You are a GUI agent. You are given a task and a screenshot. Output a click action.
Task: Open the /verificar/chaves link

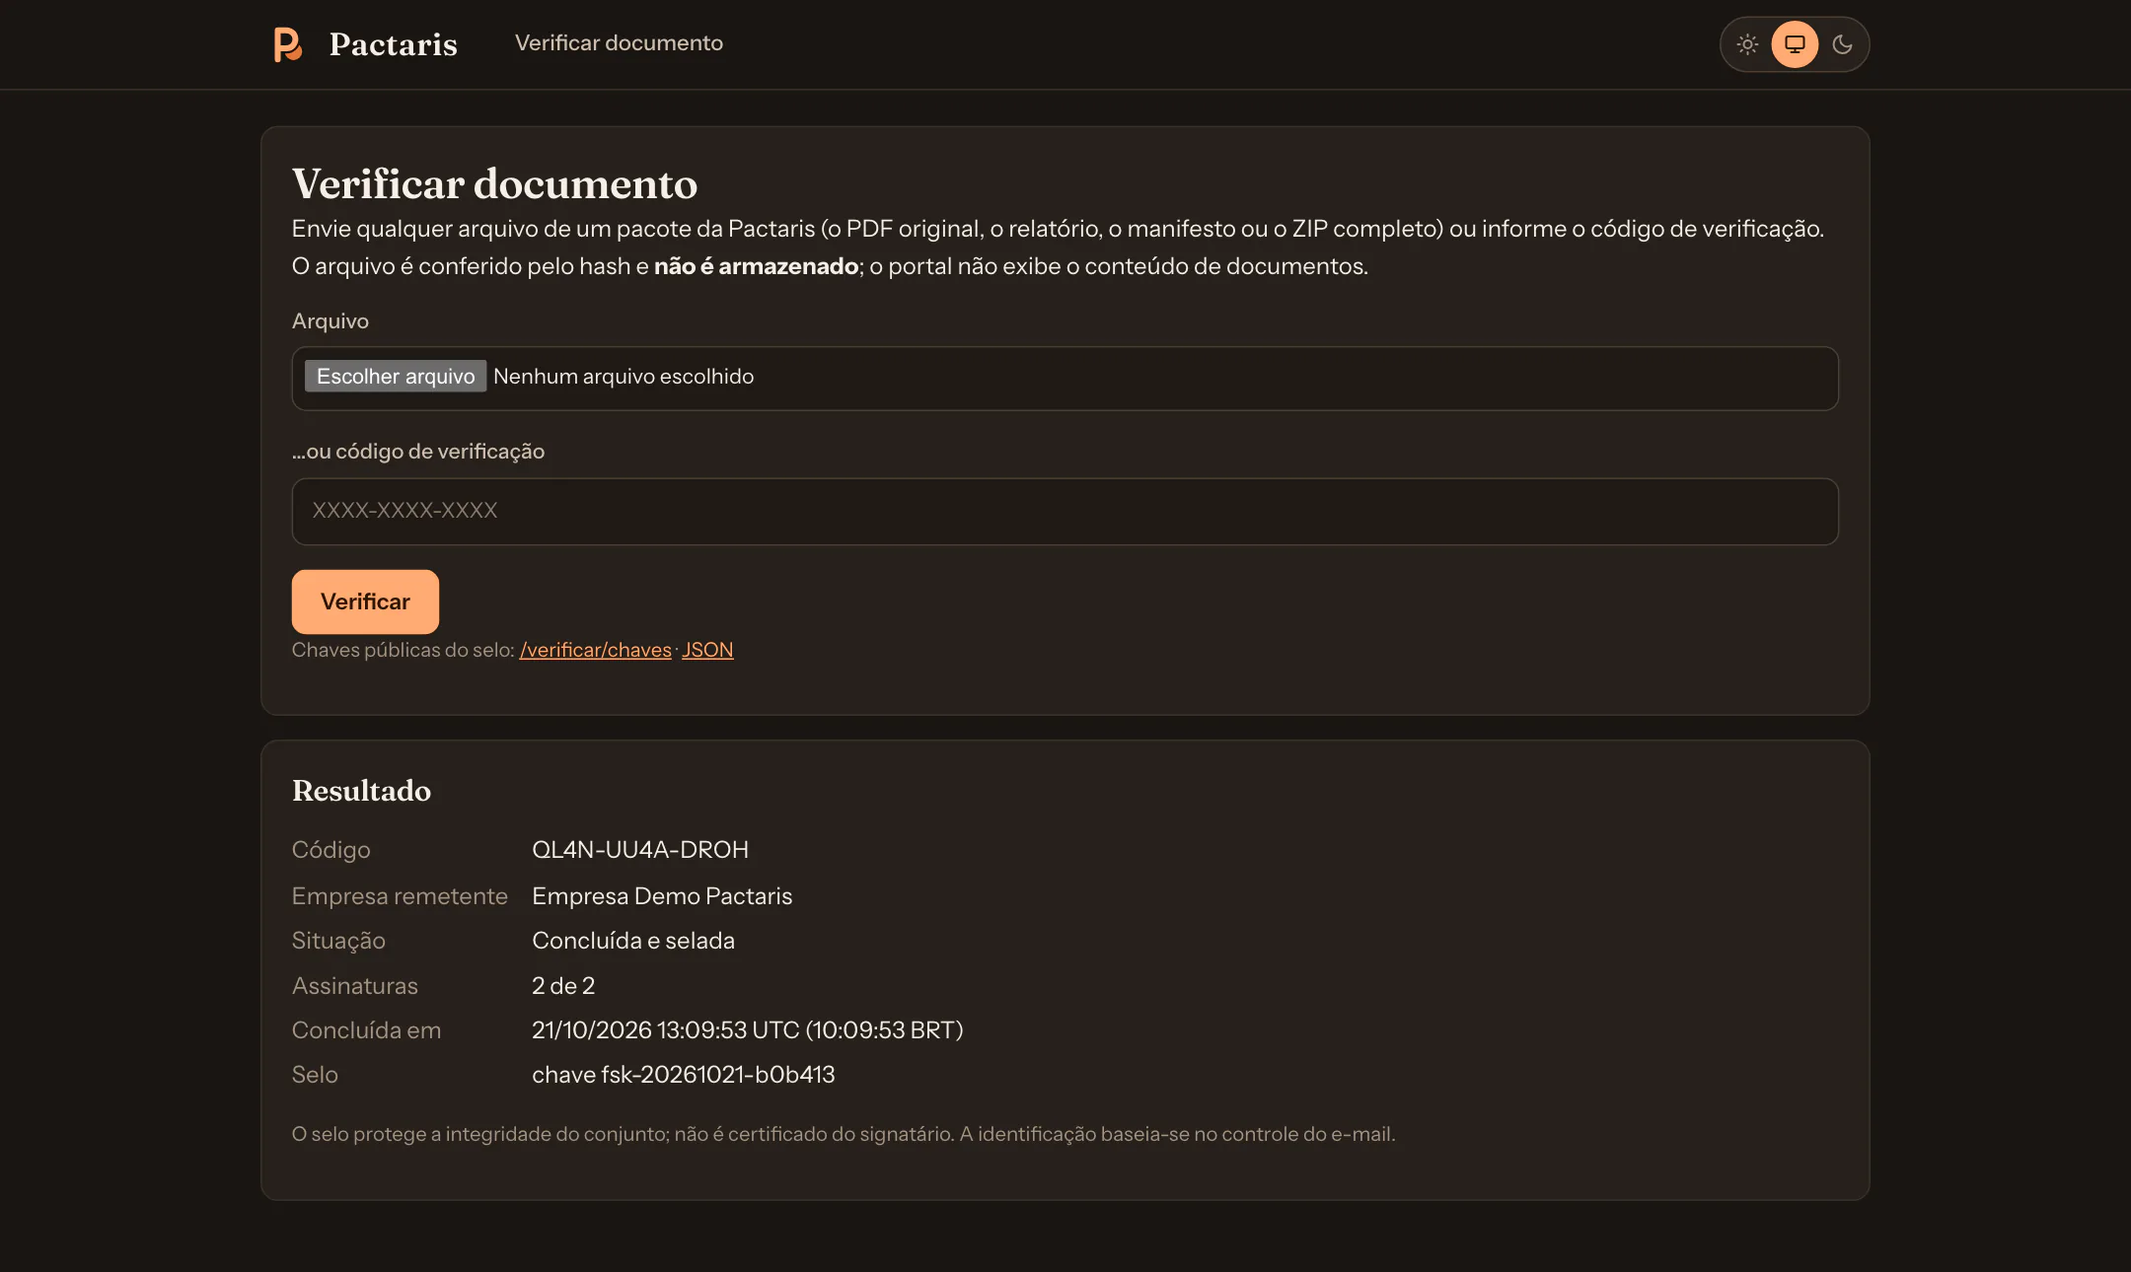click(595, 650)
